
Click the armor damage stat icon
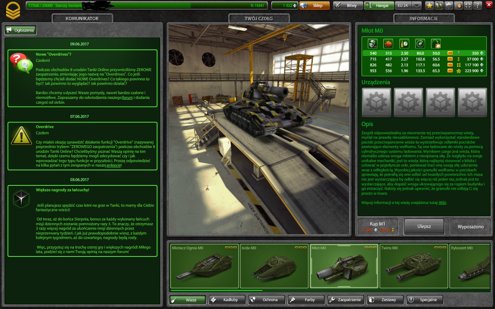point(372,44)
